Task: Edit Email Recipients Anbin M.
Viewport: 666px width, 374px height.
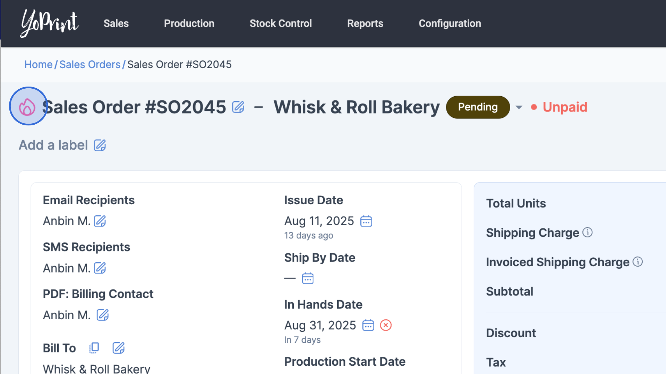Action: tap(100, 221)
